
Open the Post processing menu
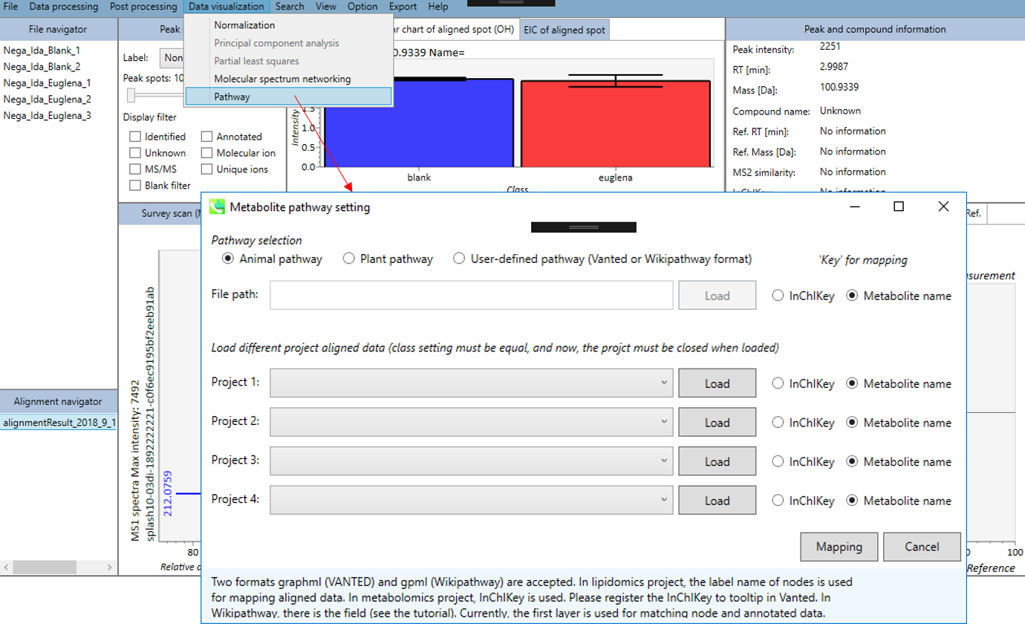143,7
